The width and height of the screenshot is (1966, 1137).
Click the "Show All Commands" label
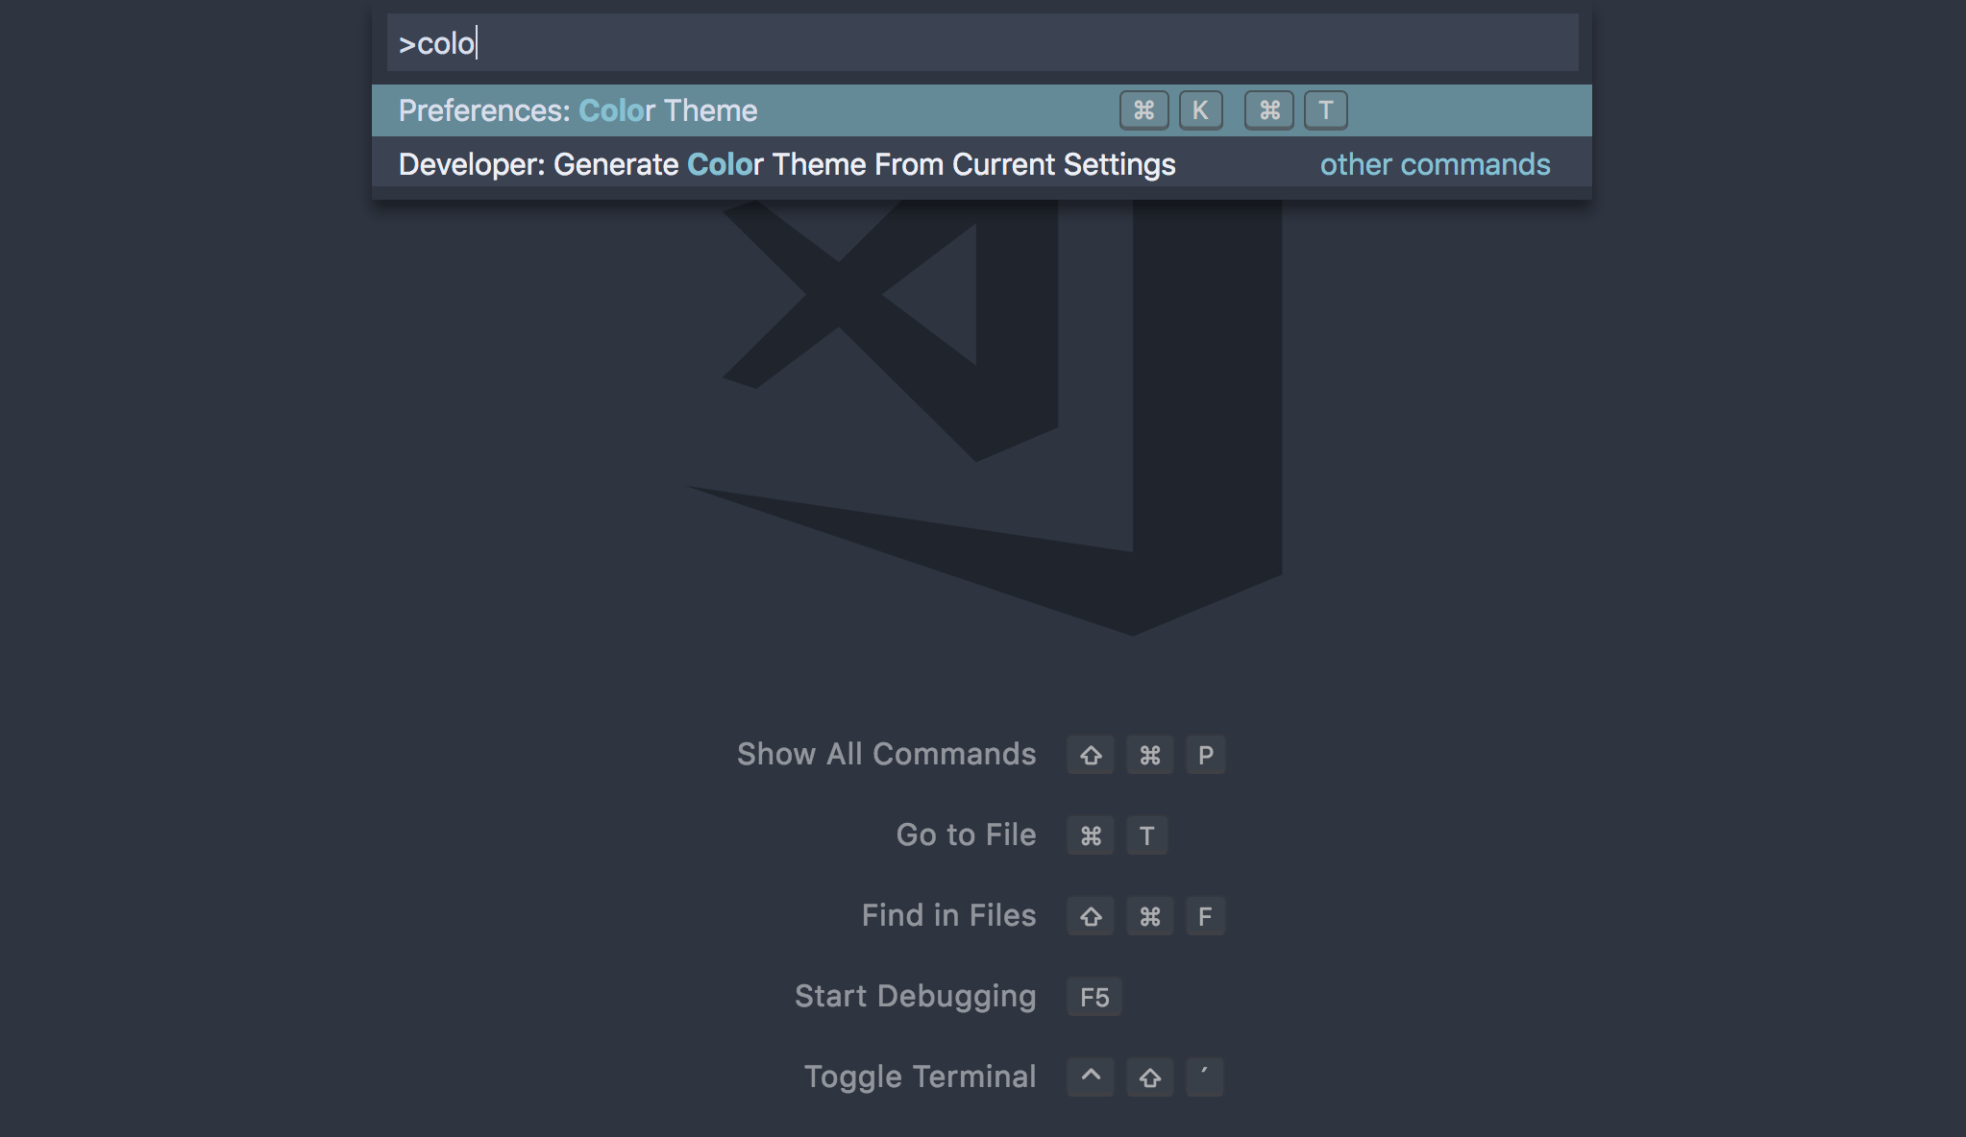pyautogui.click(x=886, y=754)
